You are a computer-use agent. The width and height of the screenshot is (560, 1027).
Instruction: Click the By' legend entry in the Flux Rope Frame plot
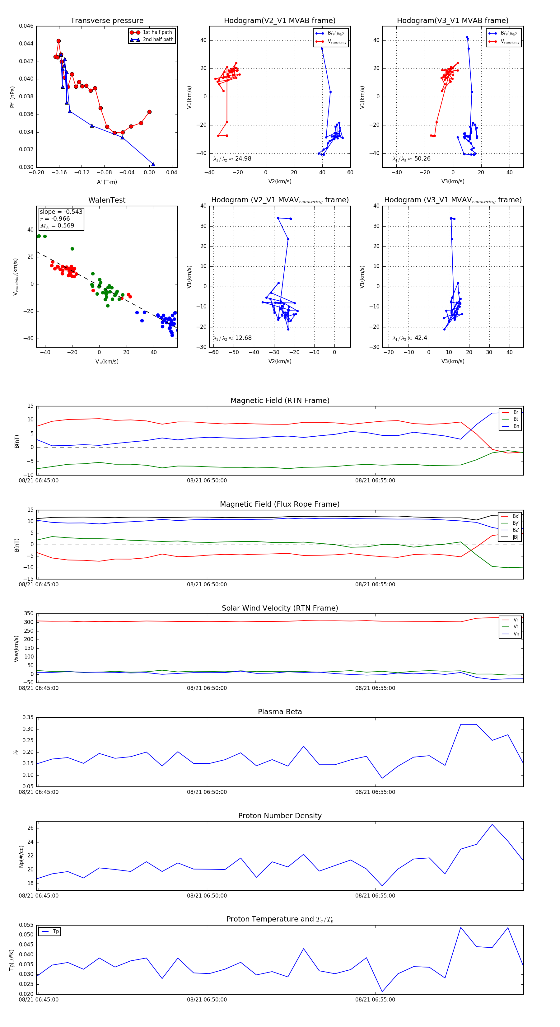point(510,523)
